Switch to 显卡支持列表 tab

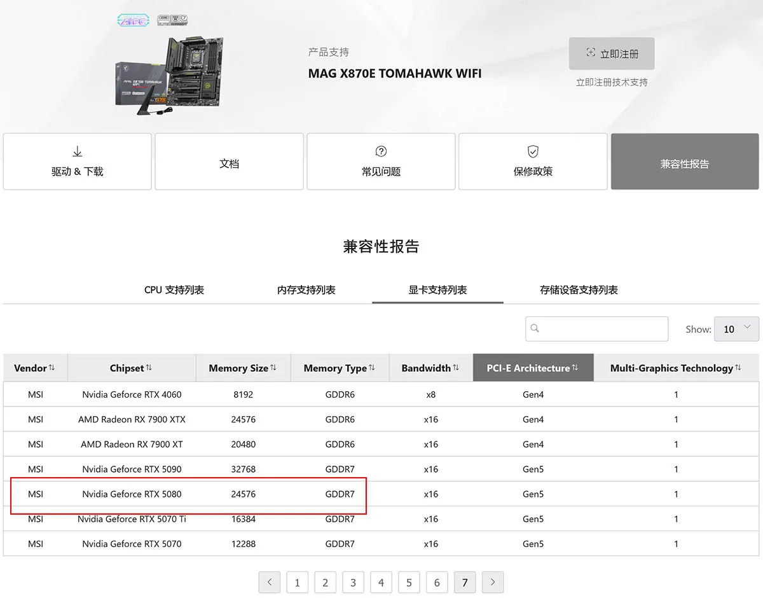(x=437, y=290)
